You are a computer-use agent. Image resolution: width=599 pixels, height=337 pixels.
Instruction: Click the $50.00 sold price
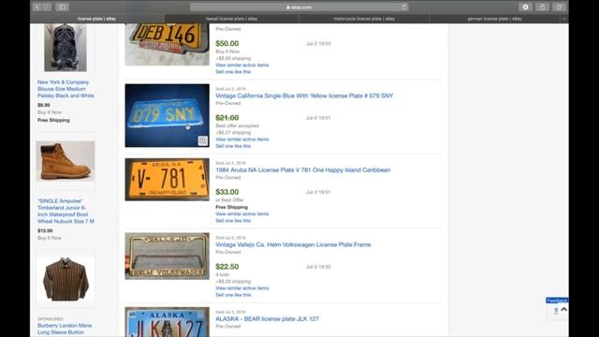(x=226, y=43)
